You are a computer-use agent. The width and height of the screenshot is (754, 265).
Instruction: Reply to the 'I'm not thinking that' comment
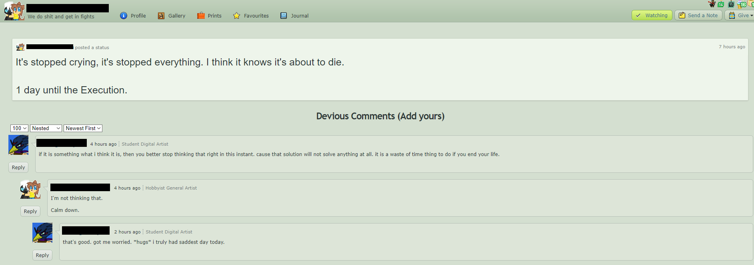pyautogui.click(x=30, y=211)
